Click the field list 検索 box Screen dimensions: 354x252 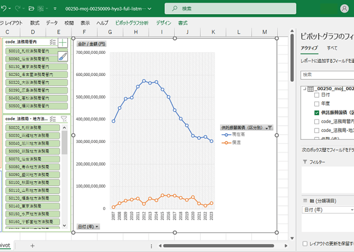click(327, 75)
